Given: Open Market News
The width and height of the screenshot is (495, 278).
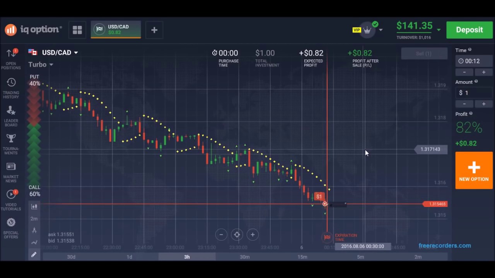Looking at the screenshot, I should [x=11, y=173].
